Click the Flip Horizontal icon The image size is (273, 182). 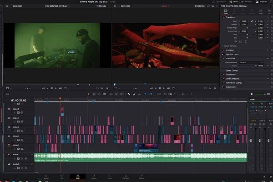click(240, 41)
